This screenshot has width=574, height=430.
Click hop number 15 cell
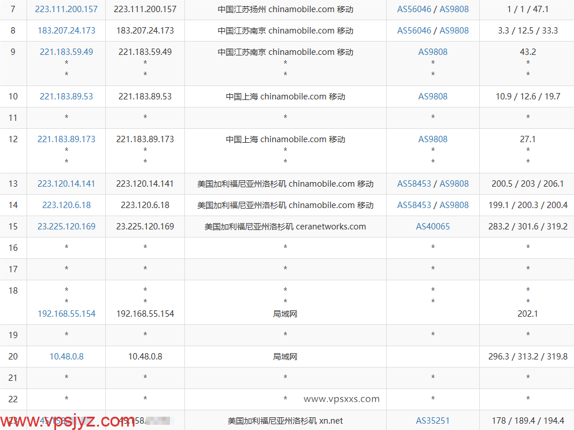pos(13,227)
